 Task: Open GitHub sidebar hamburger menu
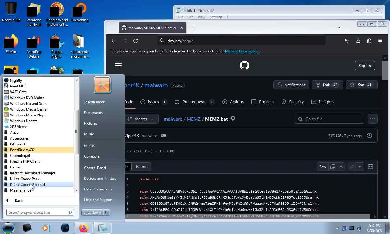(118, 65)
